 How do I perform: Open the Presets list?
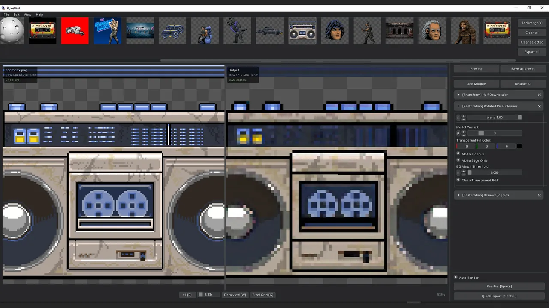(x=476, y=68)
